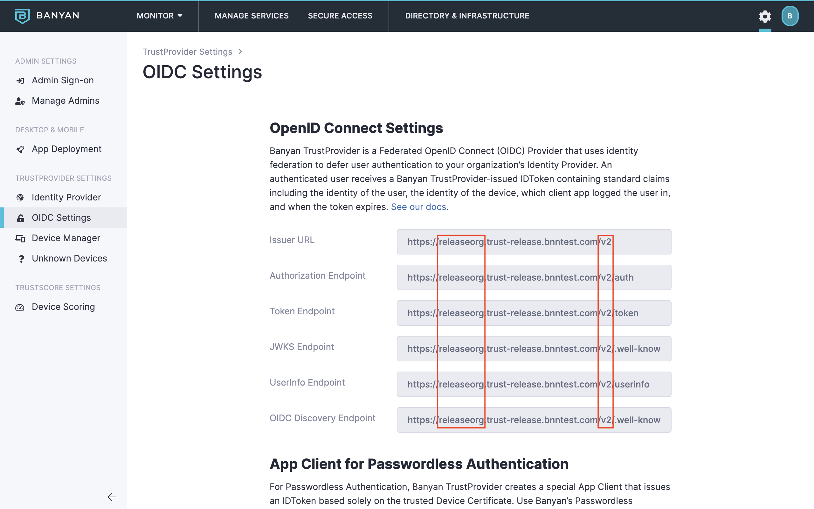Click the Manage Admins user icon
This screenshot has height=509, width=814.
(20, 101)
